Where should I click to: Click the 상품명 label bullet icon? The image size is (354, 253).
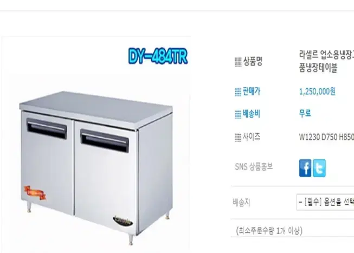pos(238,62)
